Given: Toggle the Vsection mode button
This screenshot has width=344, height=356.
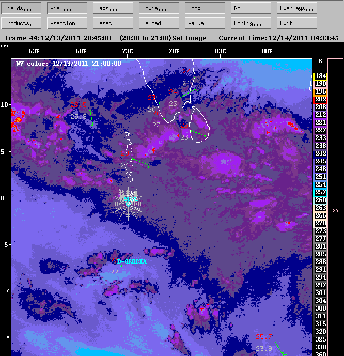Looking at the screenshot, I should (x=67, y=23).
